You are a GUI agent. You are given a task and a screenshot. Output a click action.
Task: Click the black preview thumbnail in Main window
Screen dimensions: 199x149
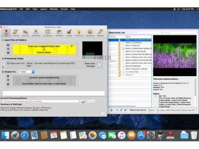pos(92,50)
